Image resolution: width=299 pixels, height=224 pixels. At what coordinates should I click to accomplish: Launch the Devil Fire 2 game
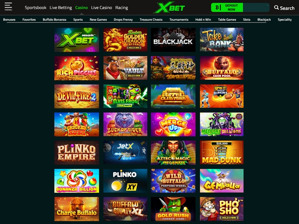tap(77, 96)
